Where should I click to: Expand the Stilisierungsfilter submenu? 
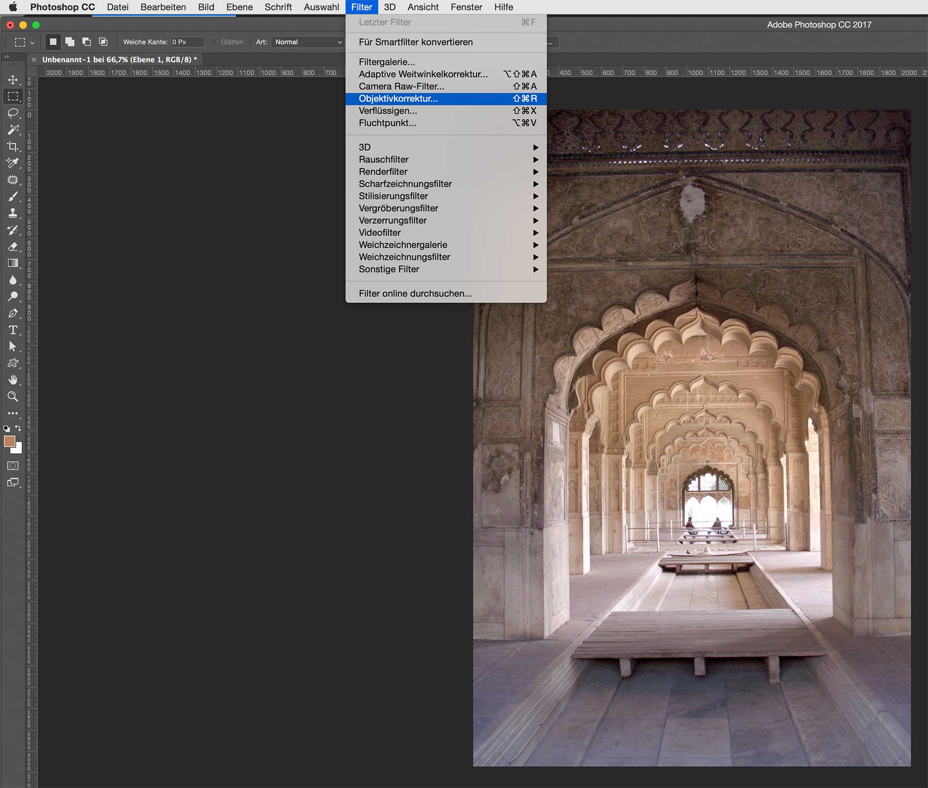pos(446,196)
